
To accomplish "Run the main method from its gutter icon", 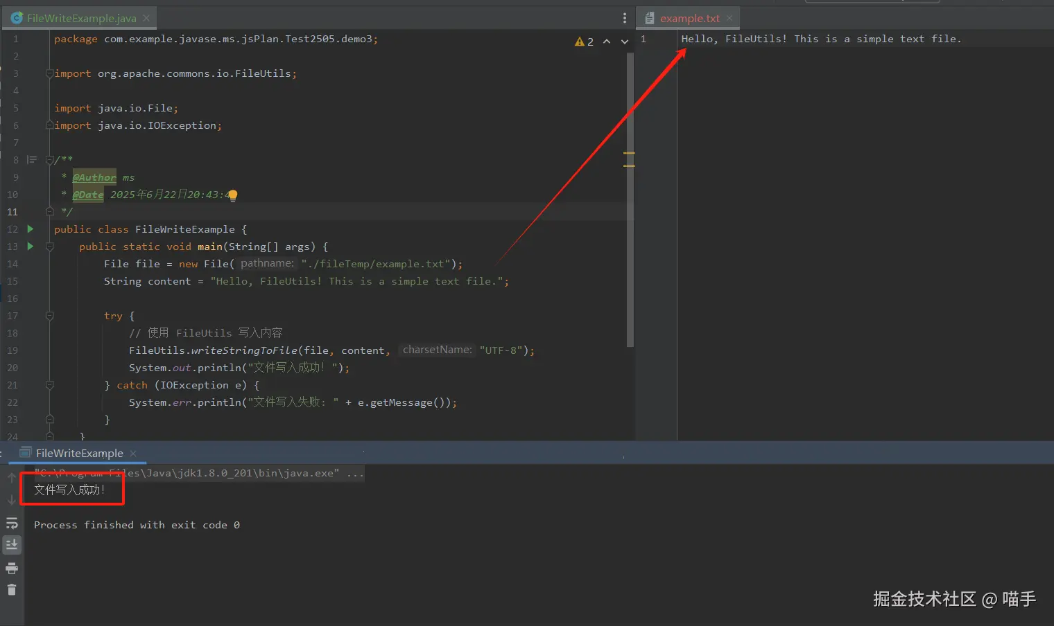I will click(x=30, y=246).
